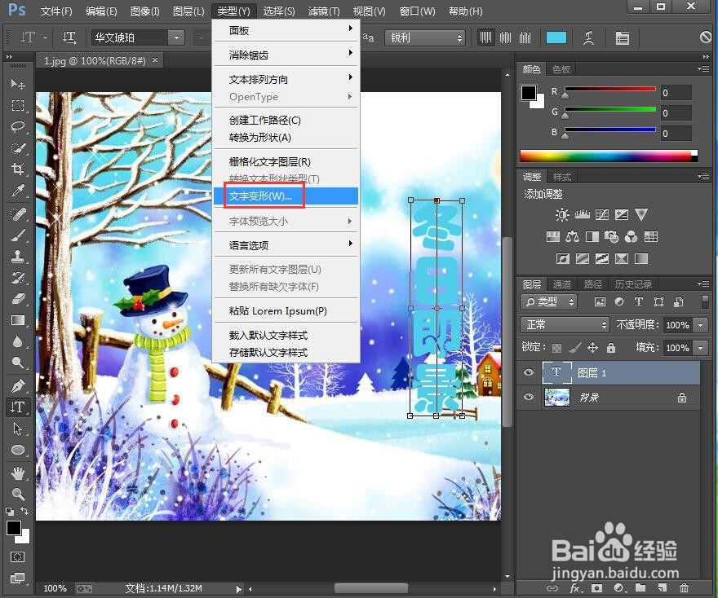Toggle Quick Mask mode
Viewport: 718px width, 598px height.
point(17,556)
